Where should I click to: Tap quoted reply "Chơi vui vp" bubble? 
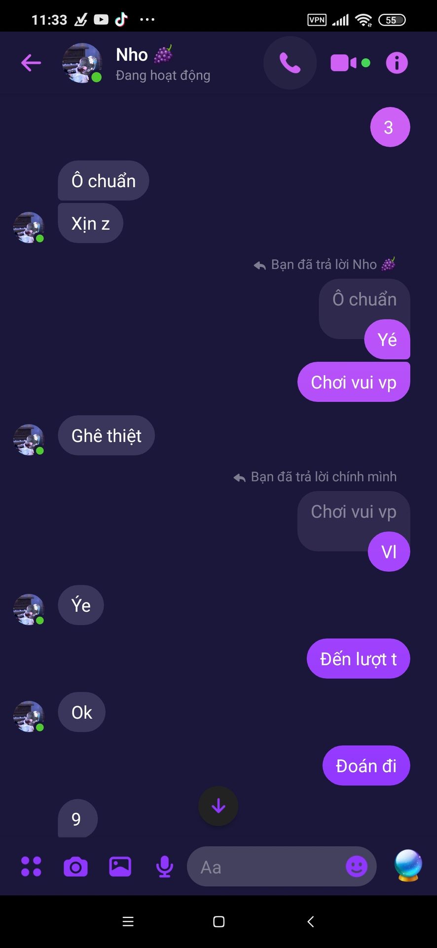354,512
